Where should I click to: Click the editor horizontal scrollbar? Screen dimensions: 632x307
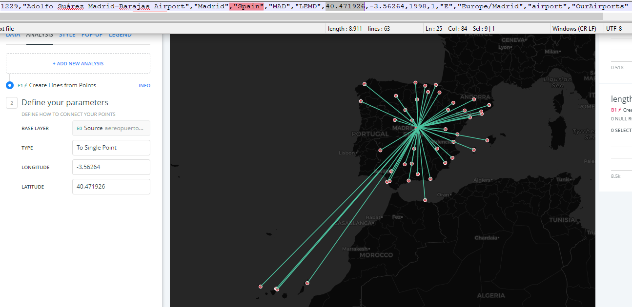tap(302, 17)
